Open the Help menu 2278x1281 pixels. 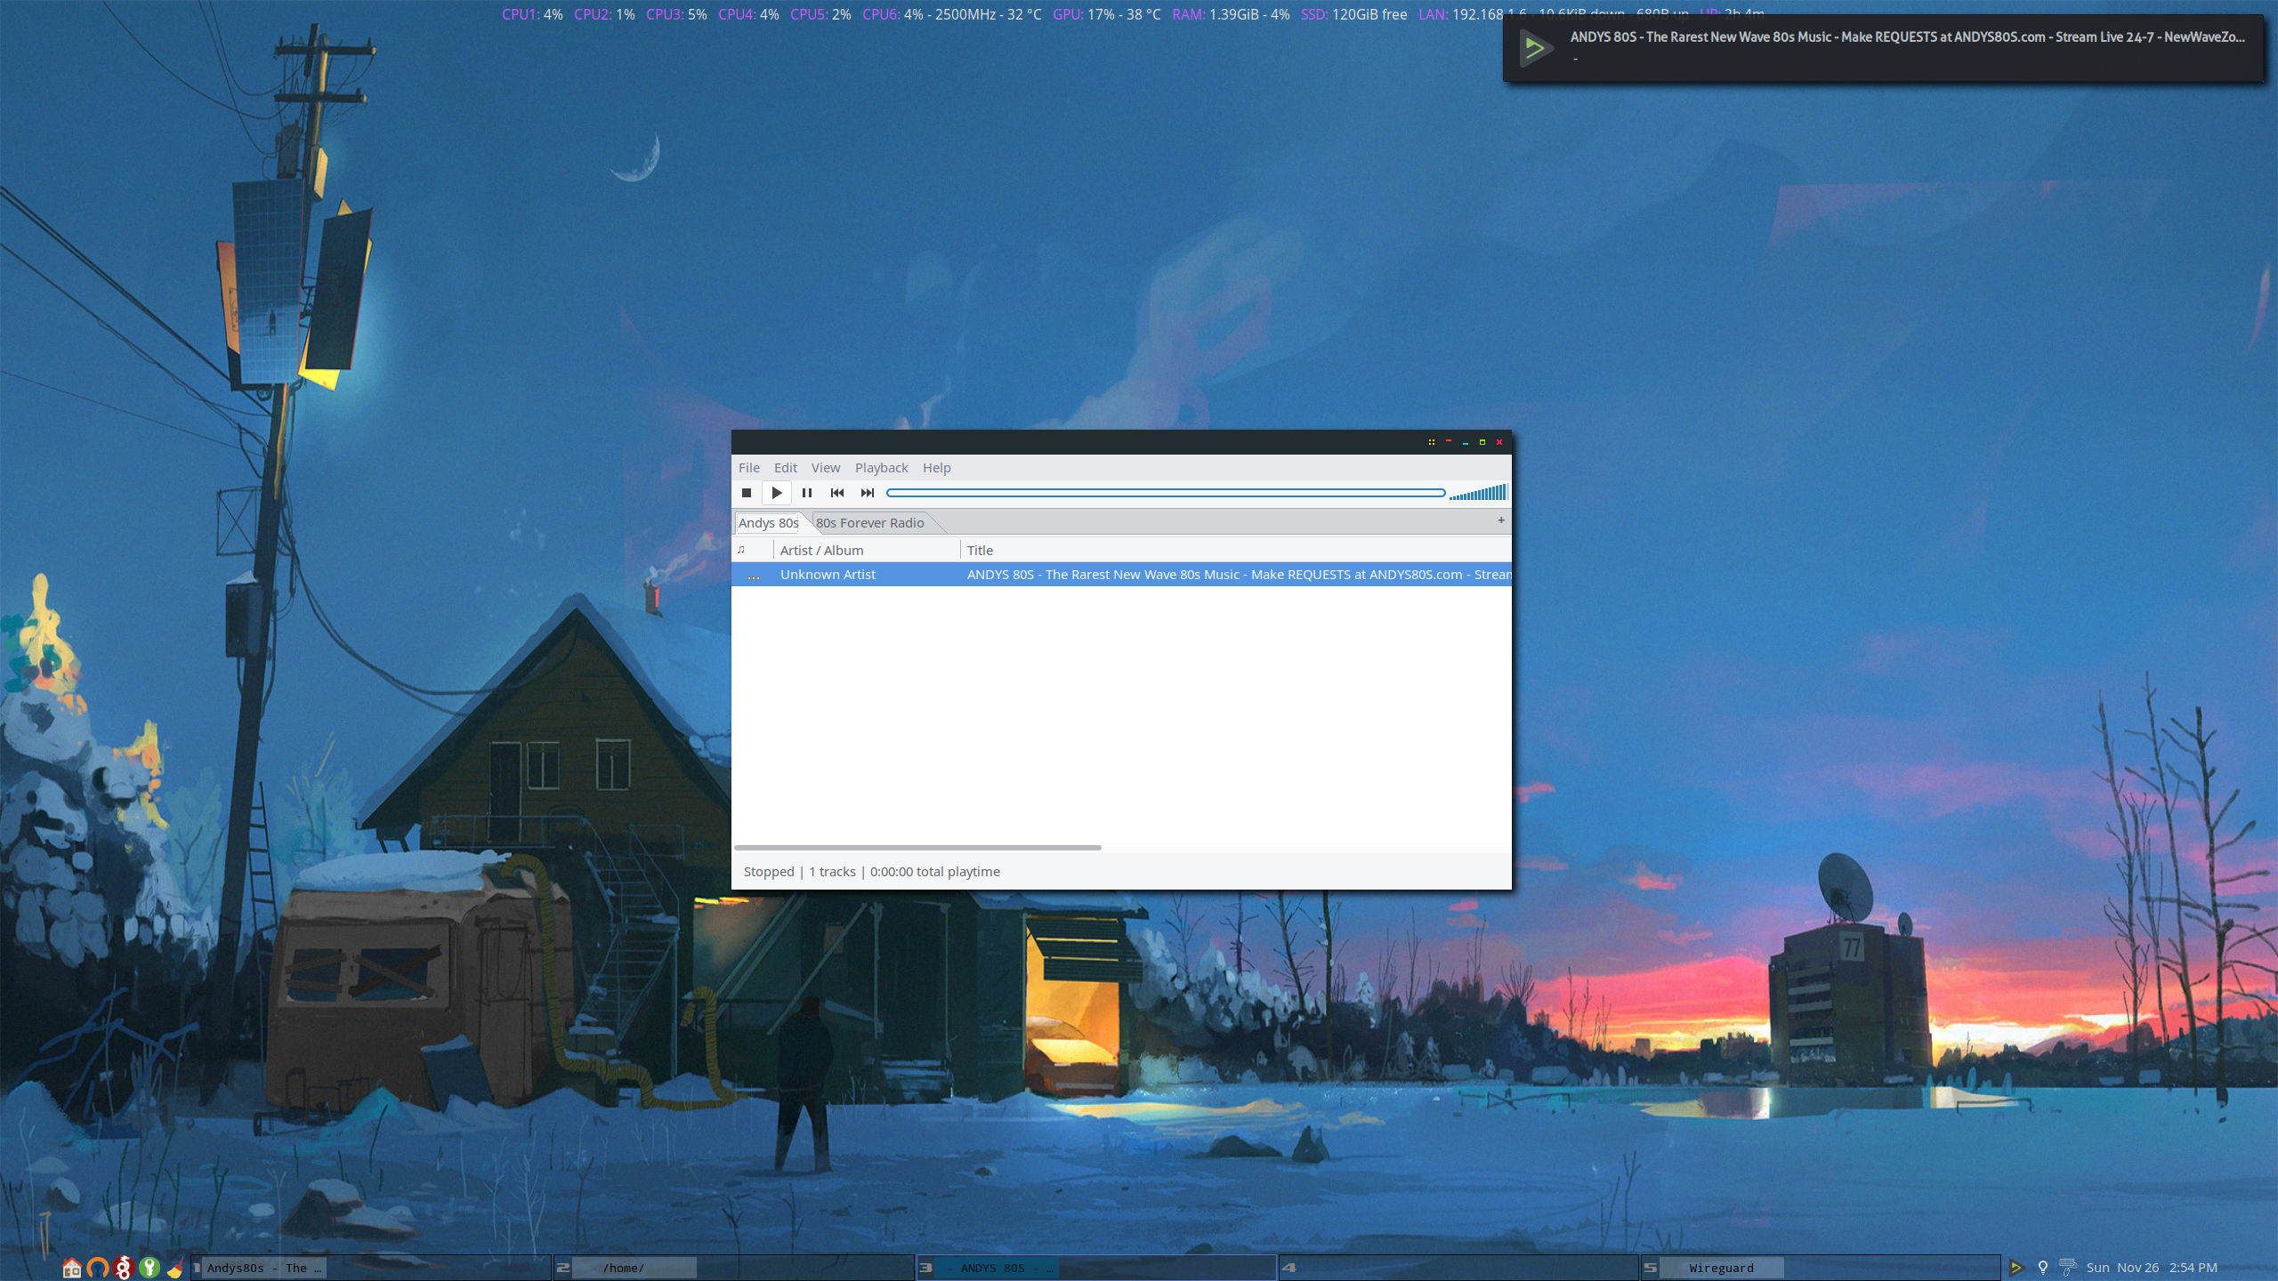pyautogui.click(x=936, y=468)
